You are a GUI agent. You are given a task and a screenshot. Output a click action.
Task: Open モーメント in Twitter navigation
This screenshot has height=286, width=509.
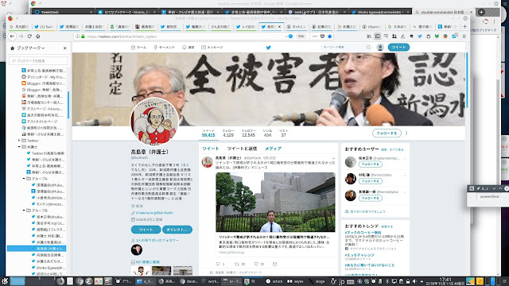[x=165, y=48]
